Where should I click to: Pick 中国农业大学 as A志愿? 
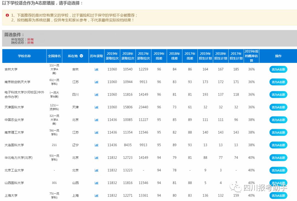(278, 120)
